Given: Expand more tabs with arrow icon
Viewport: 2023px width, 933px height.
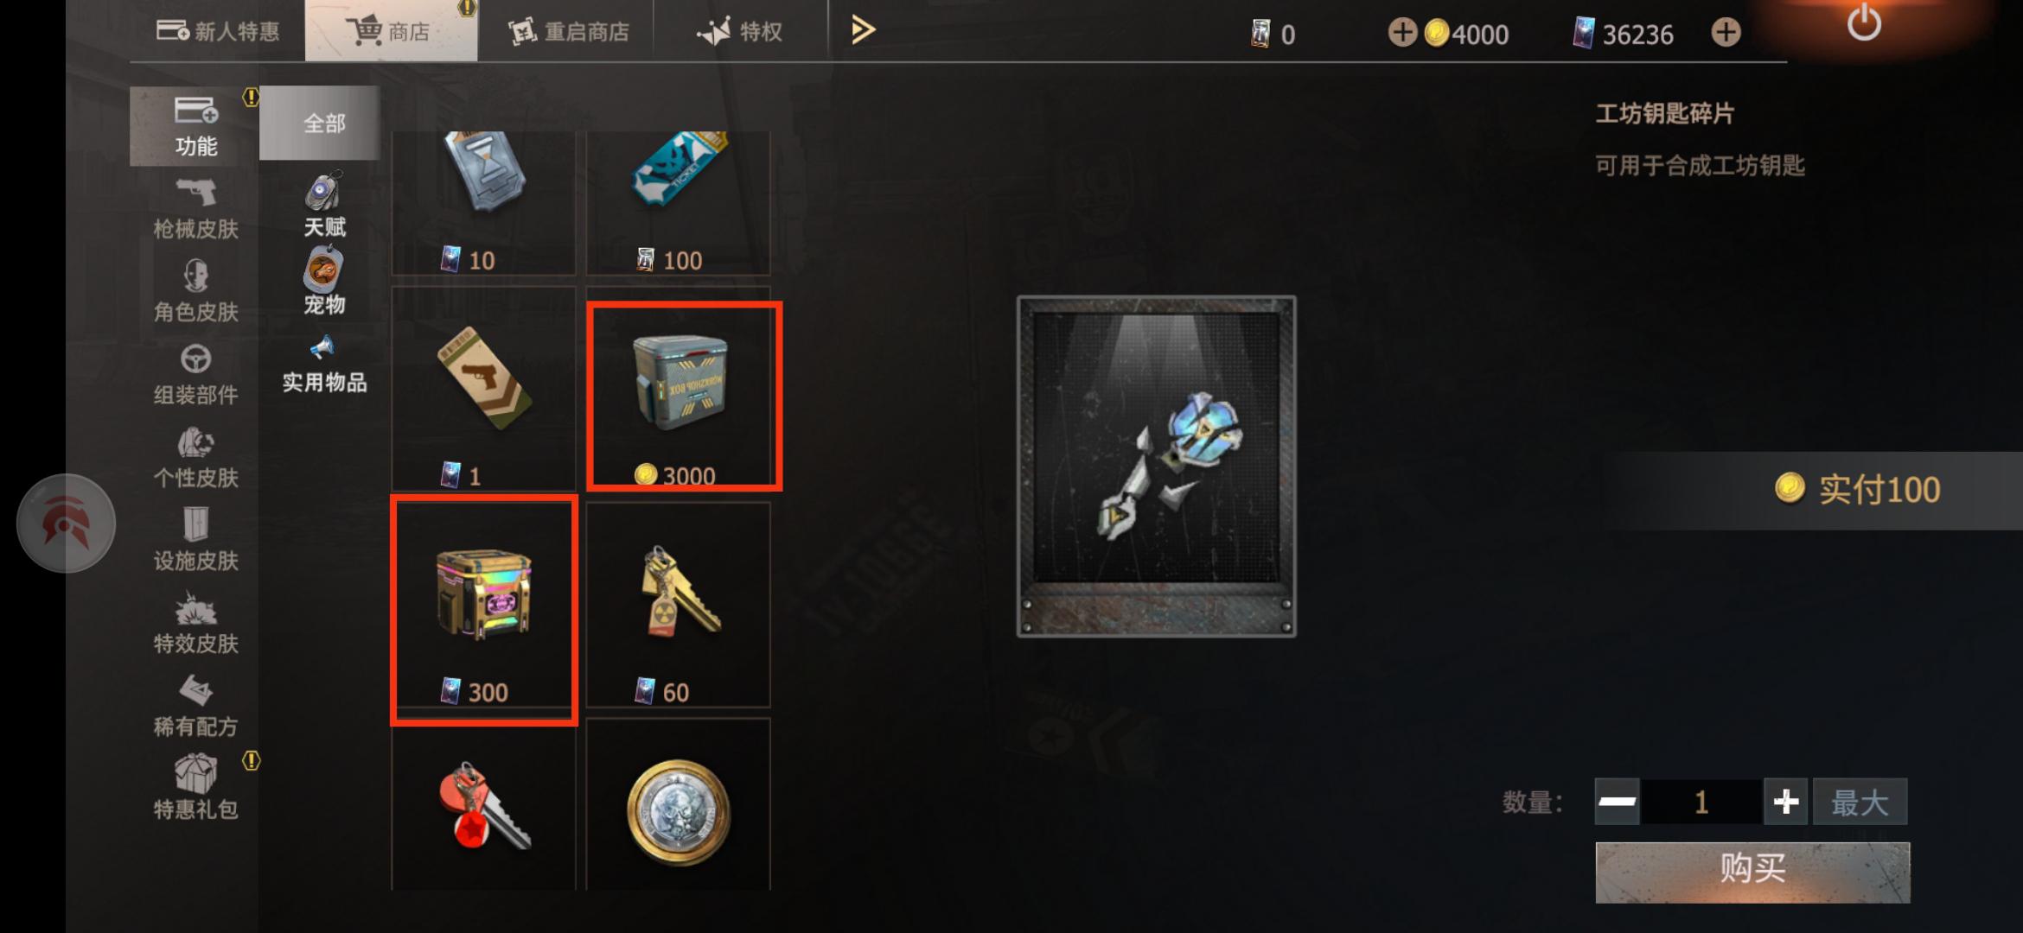Looking at the screenshot, I should (x=863, y=30).
